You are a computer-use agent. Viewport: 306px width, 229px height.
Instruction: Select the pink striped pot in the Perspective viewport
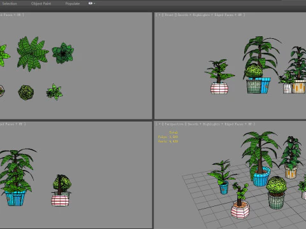pos(240,210)
